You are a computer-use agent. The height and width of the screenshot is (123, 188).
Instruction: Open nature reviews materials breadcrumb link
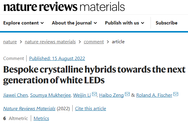point(50,42)
